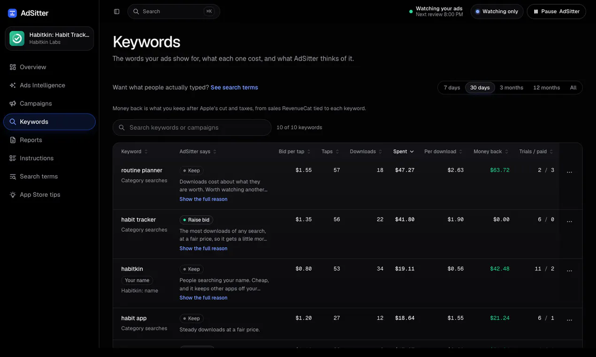
Task: Click the Your name tag under habitkin
Action: pos(137,280)
